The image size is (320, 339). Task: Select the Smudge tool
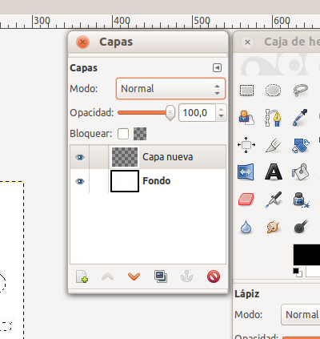tap(273, 228)
